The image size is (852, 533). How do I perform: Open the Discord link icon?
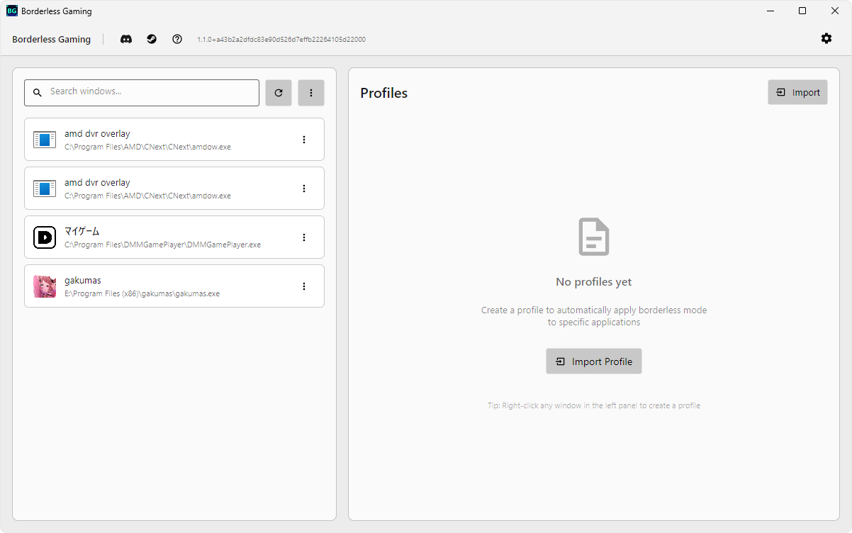[126, 39]
